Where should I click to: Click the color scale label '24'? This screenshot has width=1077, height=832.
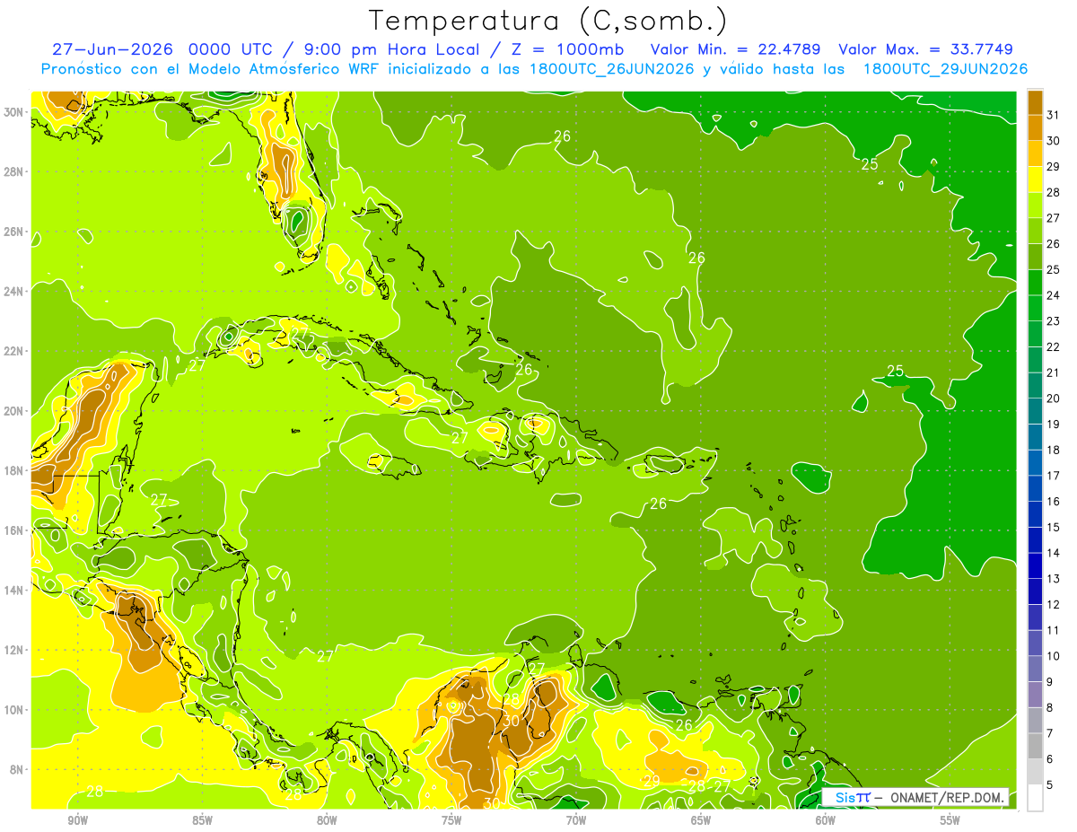pos(1054,294)
